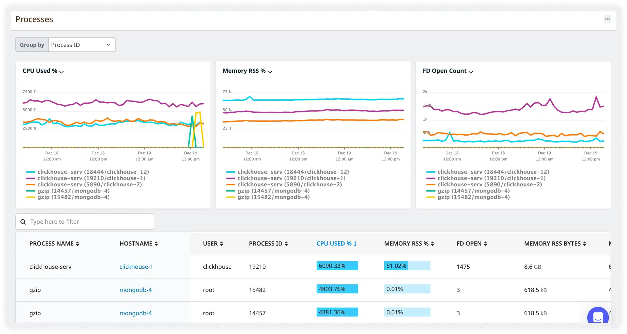The image size is (627, 334).
Task: Open the clickhouse-1 hostname link
Action: pos(136,267)
